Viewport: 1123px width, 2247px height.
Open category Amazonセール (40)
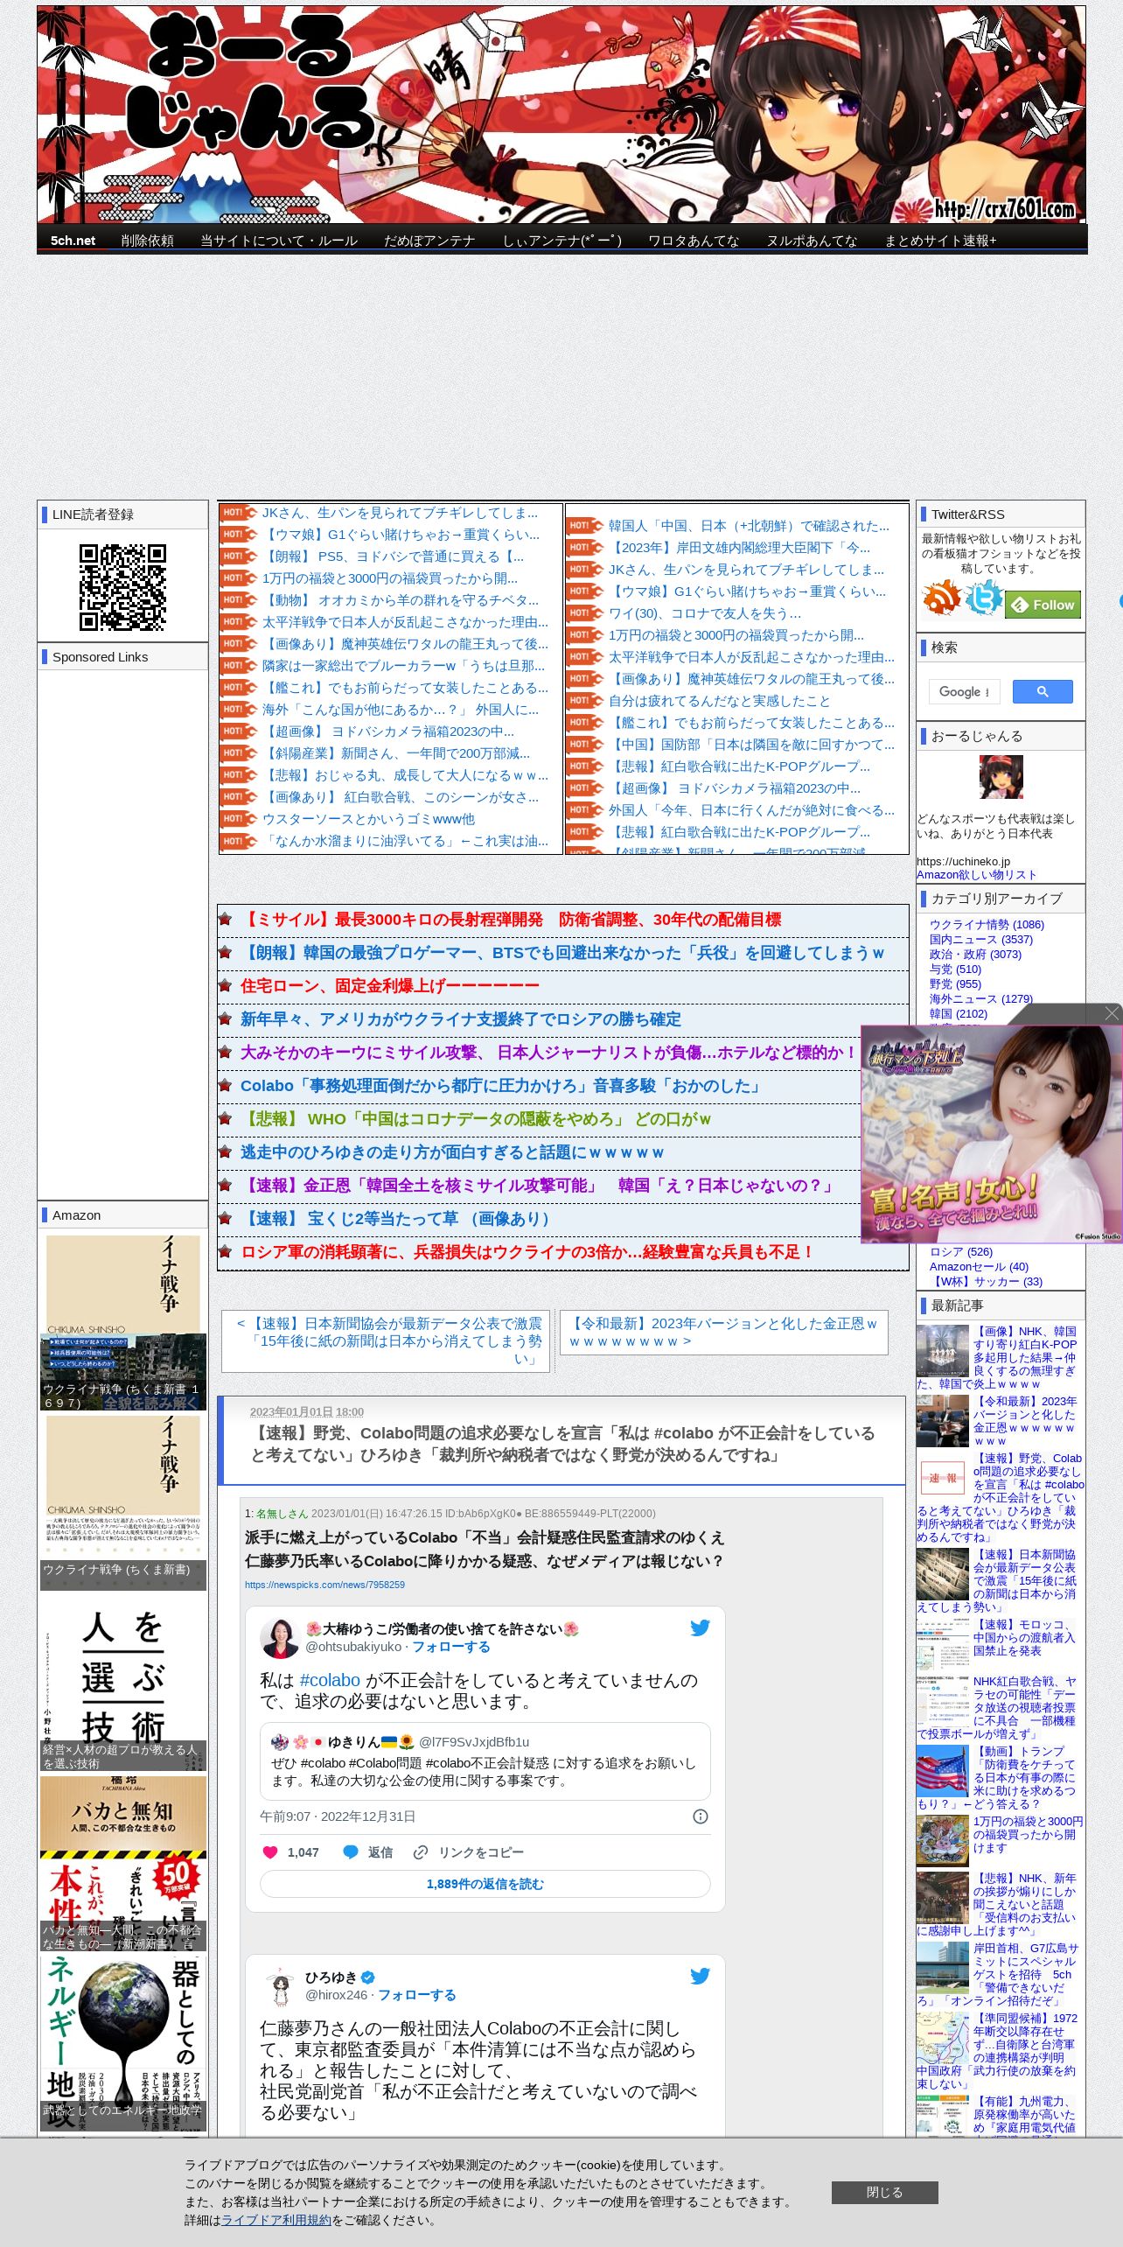(x=979, y=1266)
